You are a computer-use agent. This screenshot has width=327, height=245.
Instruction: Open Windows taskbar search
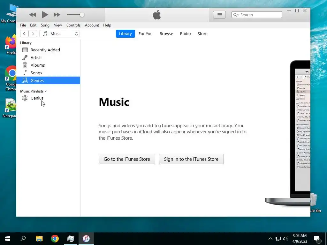coord(23,239)
